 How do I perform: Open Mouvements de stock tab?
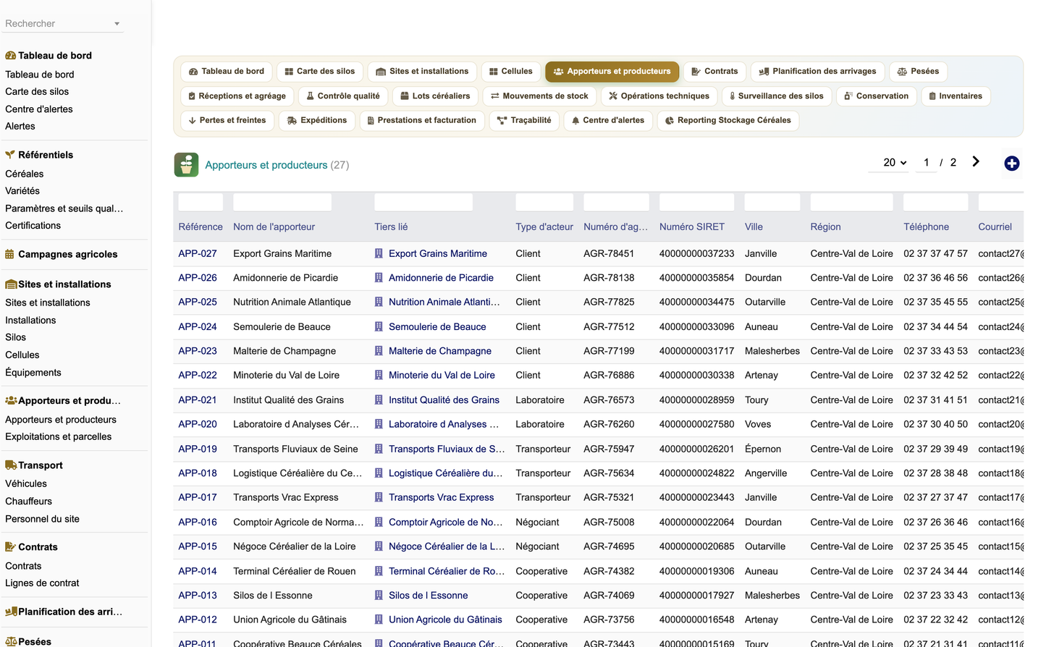[539, 96]
